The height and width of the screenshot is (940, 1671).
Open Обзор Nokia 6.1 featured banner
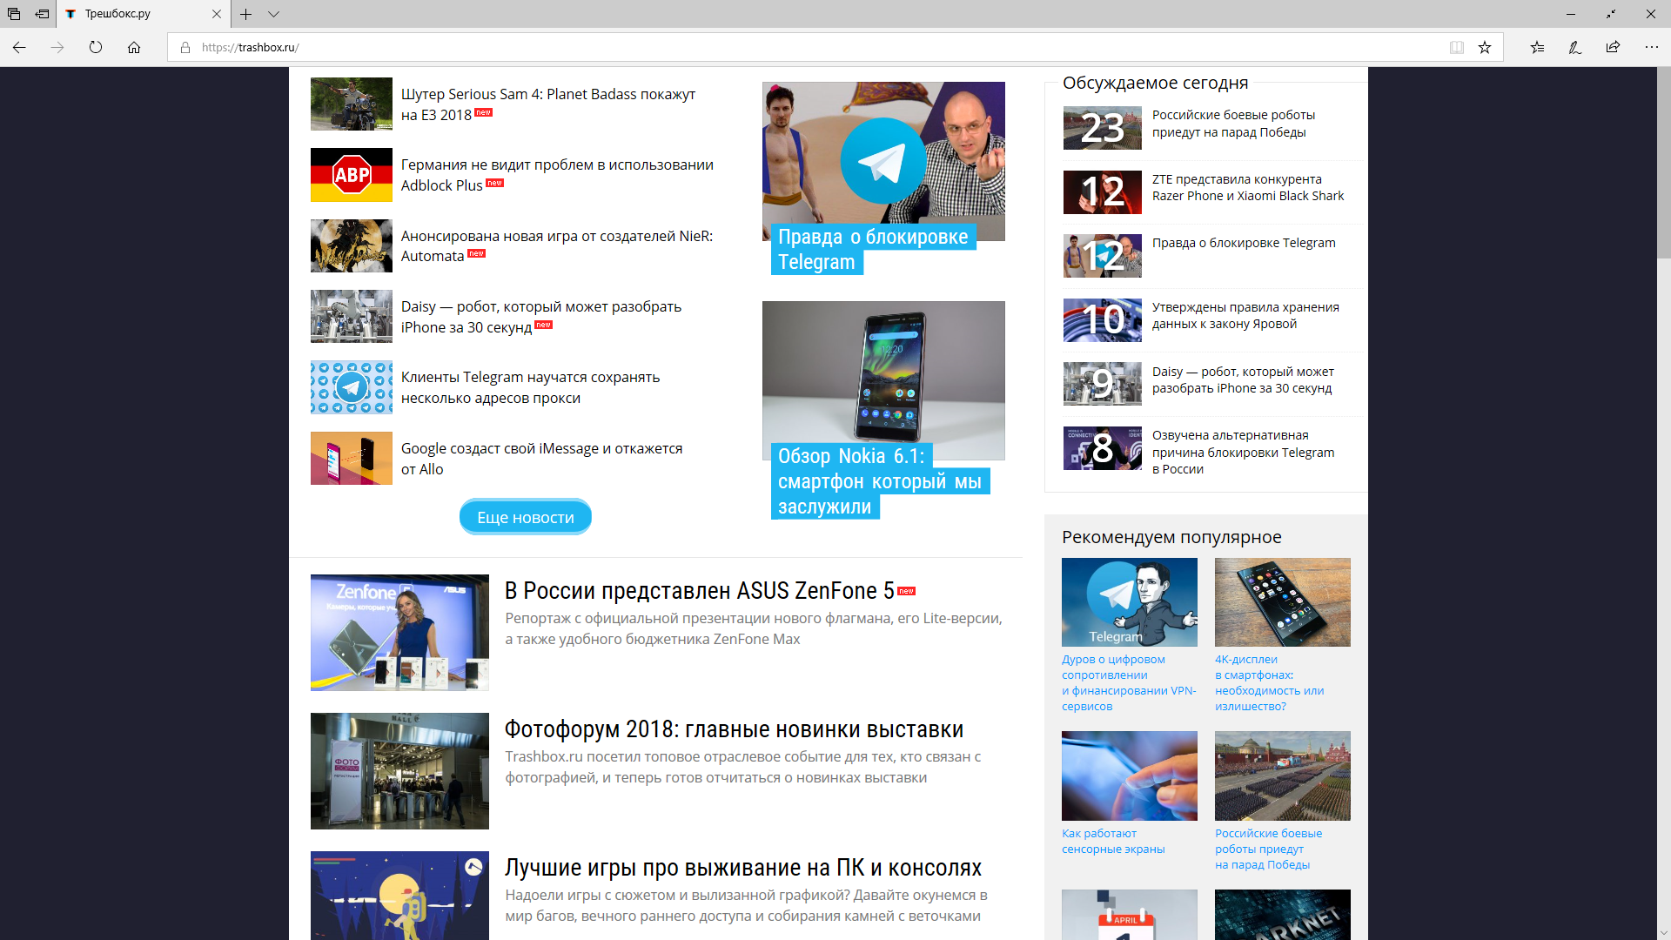point(883,410)
